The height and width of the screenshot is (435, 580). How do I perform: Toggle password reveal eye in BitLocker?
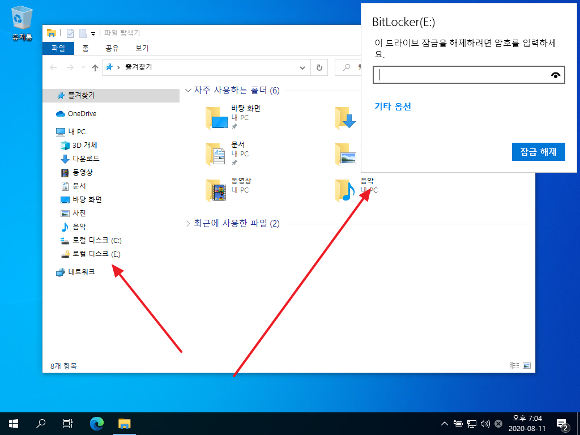555,75
